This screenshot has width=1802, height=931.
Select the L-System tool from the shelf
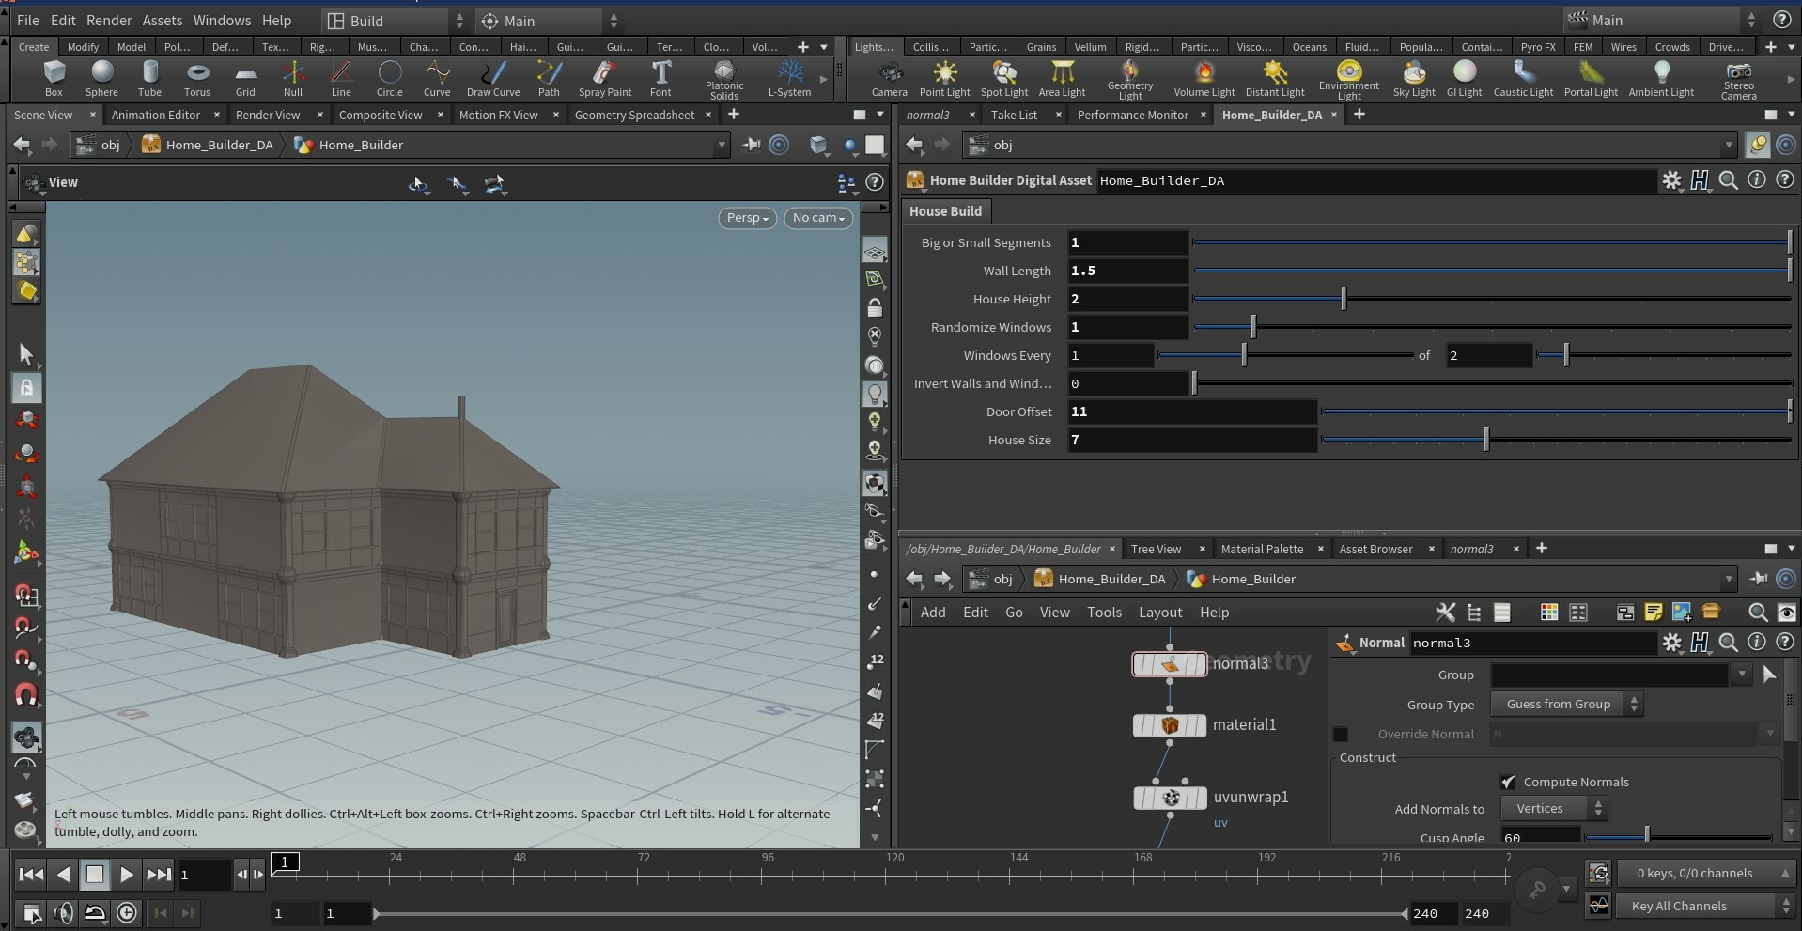789,79
